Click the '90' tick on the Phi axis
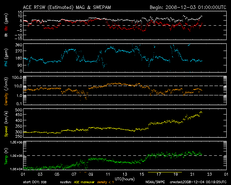231x185 pixels. tap(20, 65)
